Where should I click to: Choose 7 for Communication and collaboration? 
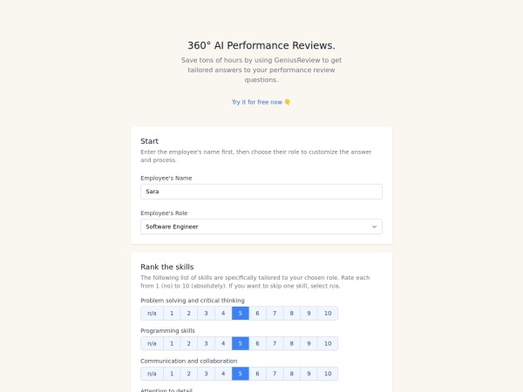click(275, 374)
